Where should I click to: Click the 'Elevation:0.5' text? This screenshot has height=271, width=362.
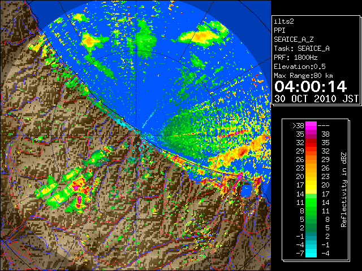tap(299, 67)
